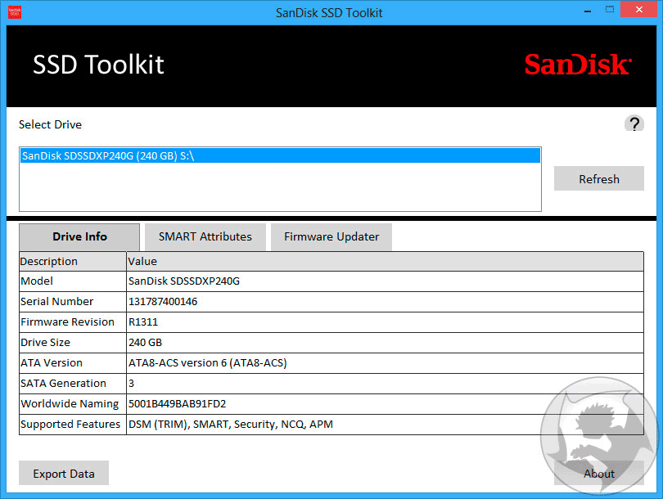Screen dimensions: 663x499
Task: Select the serial number value 131787400146
Action: (x=163, y=302)
